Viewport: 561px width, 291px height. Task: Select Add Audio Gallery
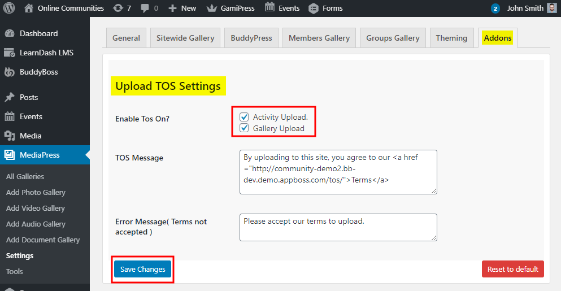tap(36, 224)
